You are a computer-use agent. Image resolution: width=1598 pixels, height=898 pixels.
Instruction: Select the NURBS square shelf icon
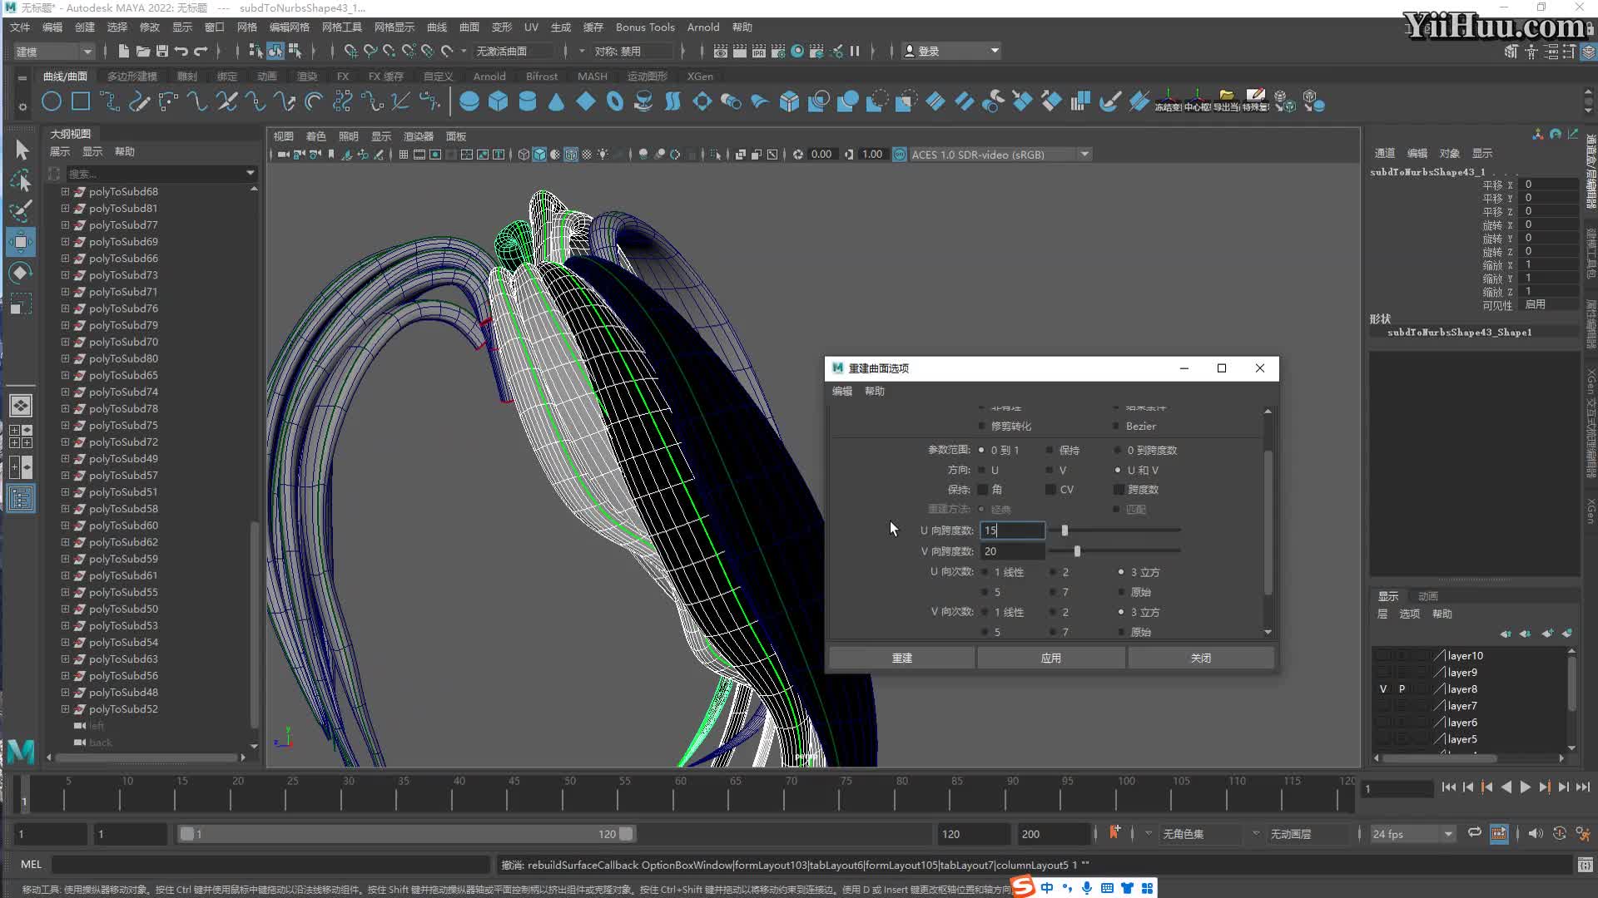click(x=81, y=102)
